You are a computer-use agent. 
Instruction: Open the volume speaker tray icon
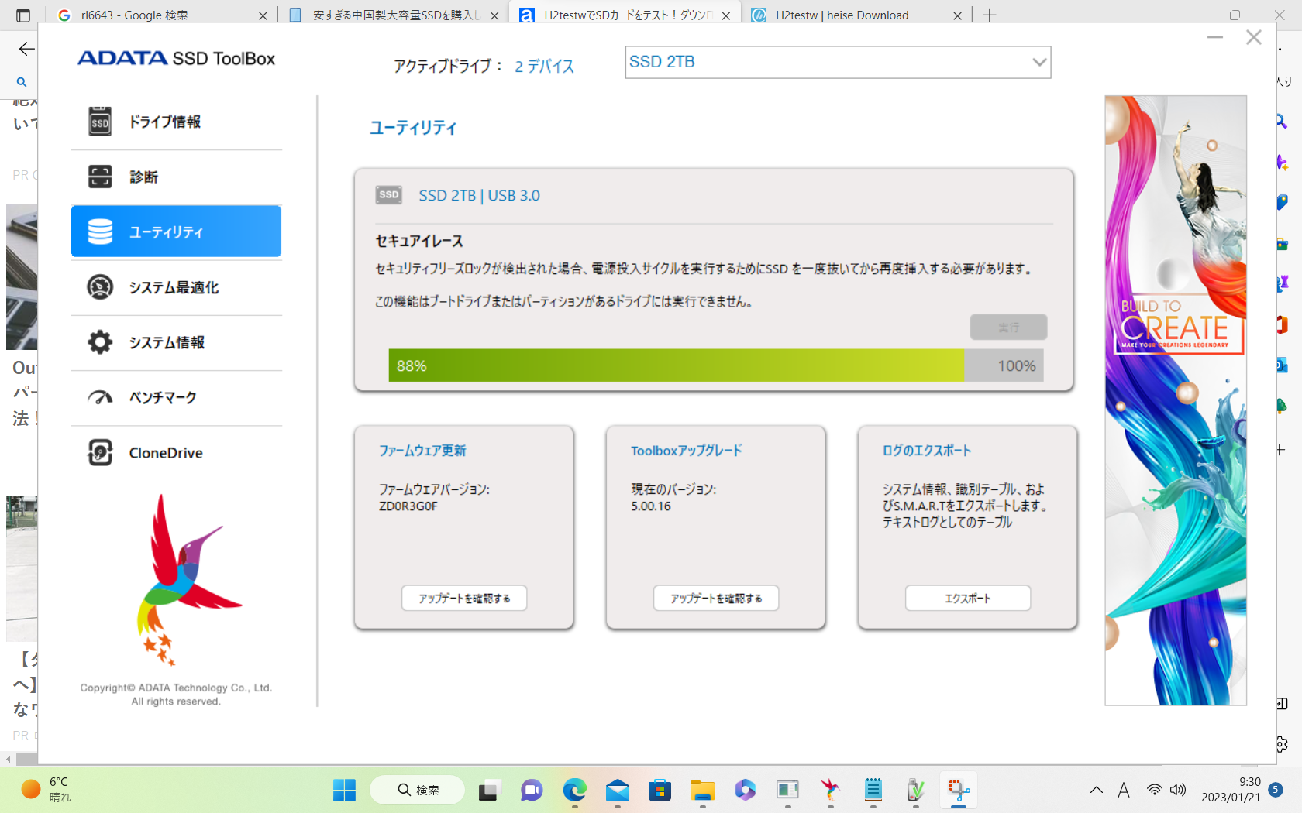(1178, 790)
